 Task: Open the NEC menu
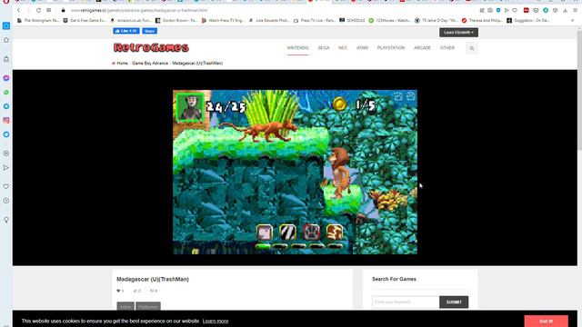(x=343, y=48)
